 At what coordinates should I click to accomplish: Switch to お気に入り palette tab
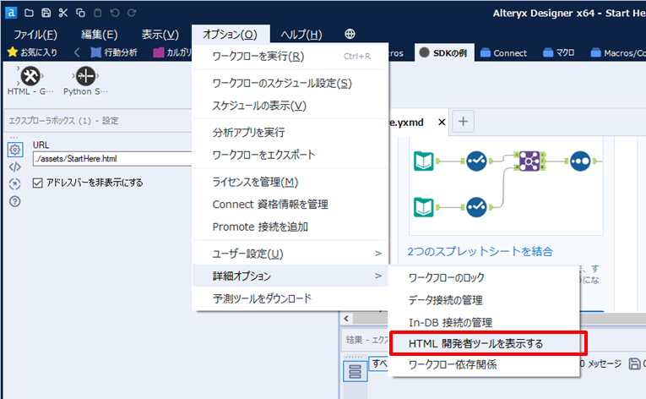33,52
